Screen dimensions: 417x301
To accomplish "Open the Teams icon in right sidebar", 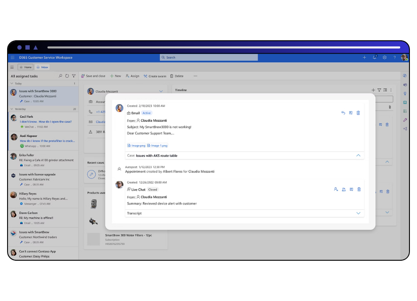I will point(405,85).
